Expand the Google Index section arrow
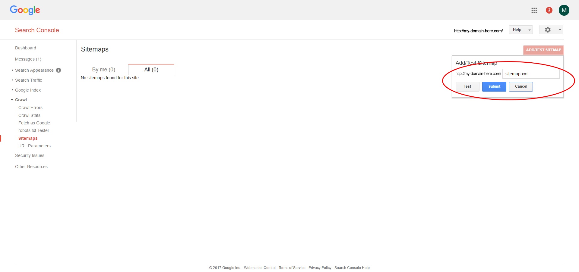579x272 pixels. 12,90
